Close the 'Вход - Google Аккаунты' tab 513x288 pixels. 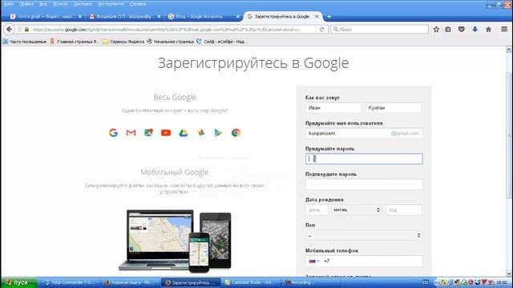pos(238,16)
